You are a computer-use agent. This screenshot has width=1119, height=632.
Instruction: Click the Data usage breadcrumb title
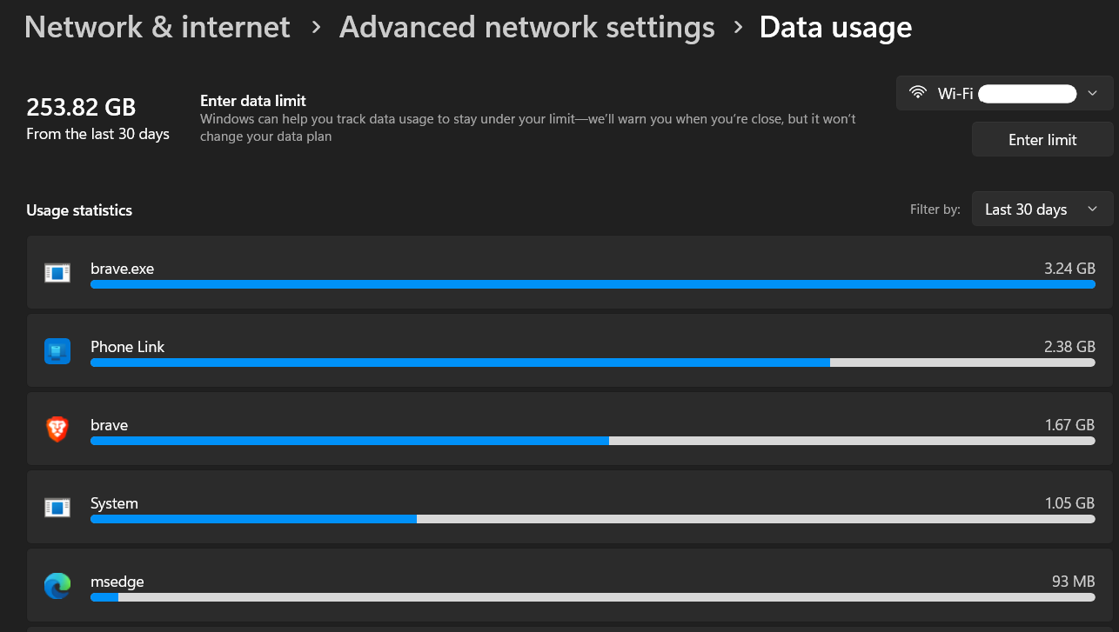coord(835,27)
